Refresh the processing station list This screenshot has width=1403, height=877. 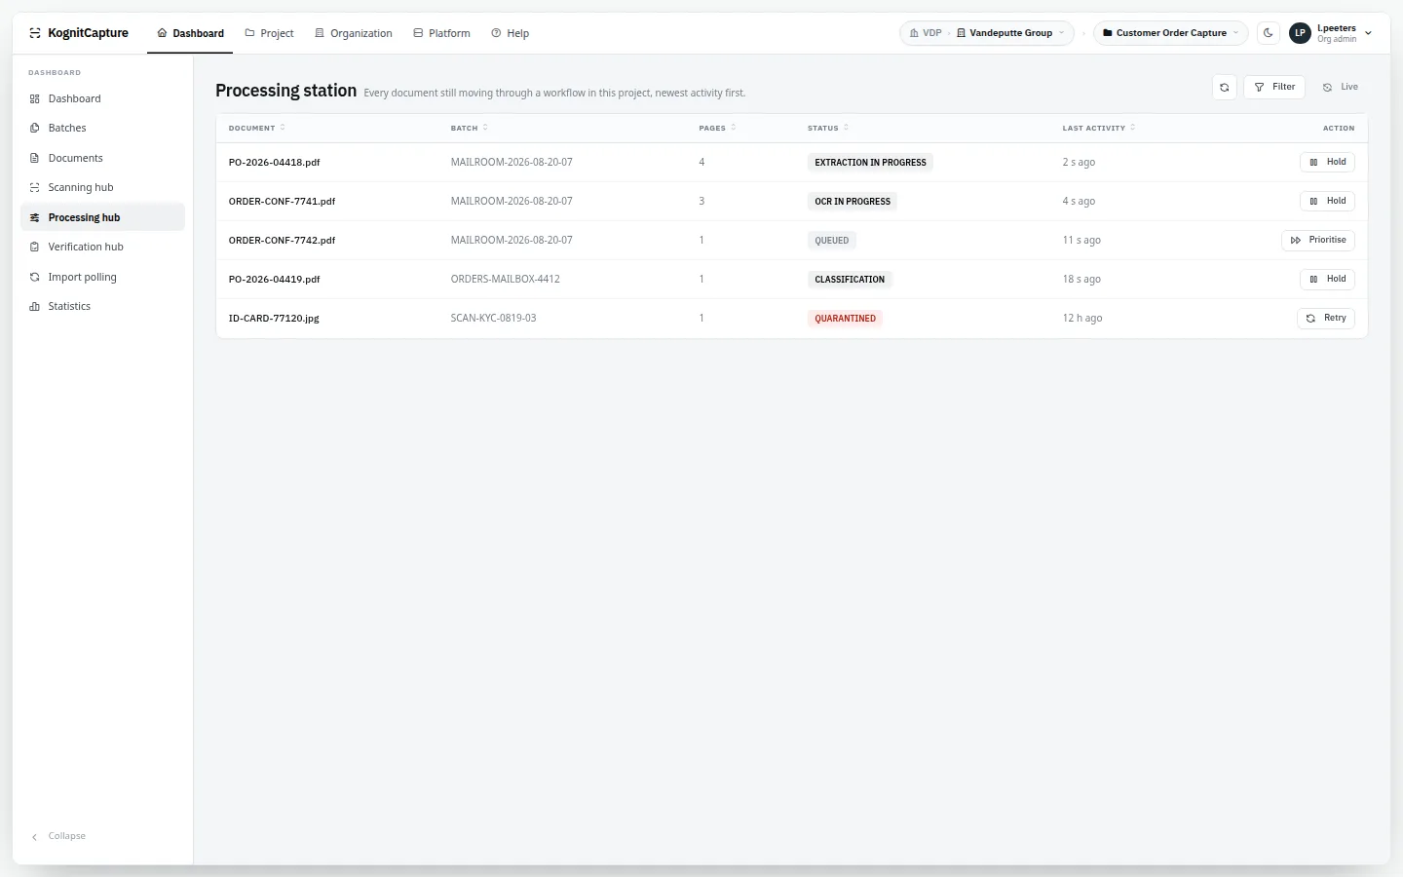click(1225, 87)
